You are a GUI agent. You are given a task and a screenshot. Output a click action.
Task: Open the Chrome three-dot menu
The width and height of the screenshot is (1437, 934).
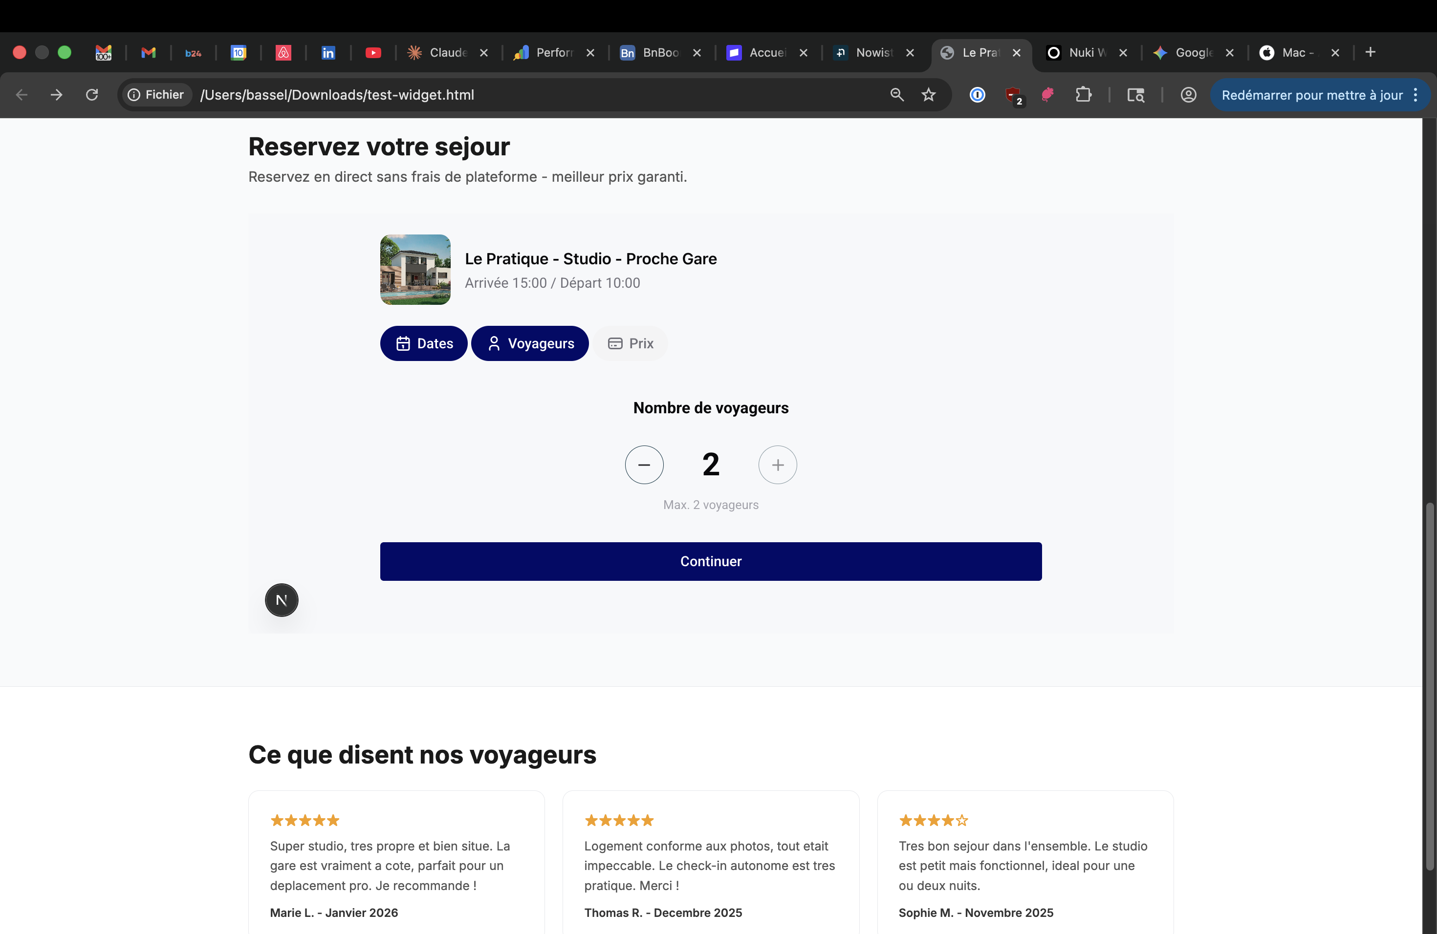1415,95
